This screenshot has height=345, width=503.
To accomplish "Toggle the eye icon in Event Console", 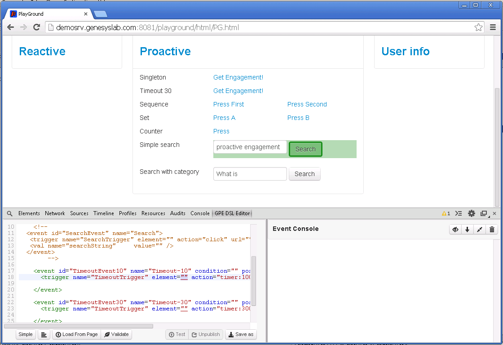I will (455, 229).
